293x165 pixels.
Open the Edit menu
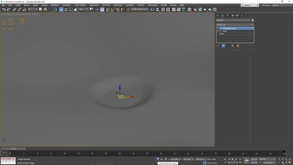pos(10,5)
